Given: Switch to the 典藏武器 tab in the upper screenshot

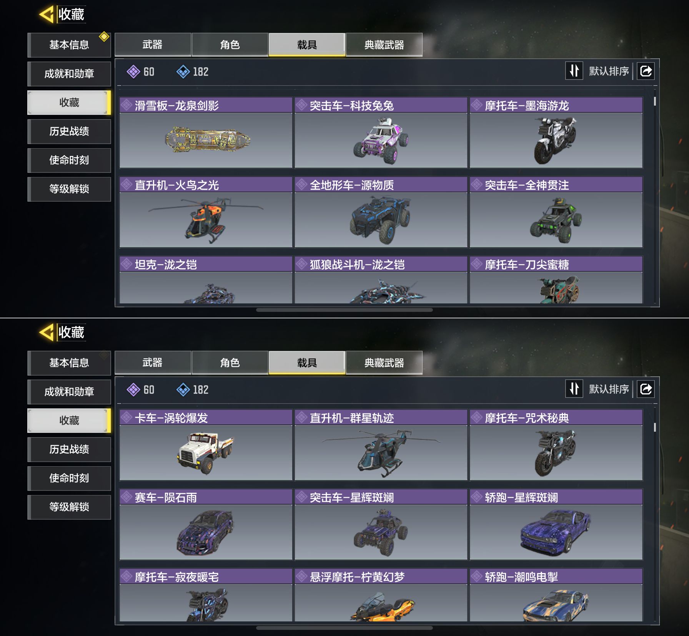Looking at the screenshot, I should (x=384, y=45).
